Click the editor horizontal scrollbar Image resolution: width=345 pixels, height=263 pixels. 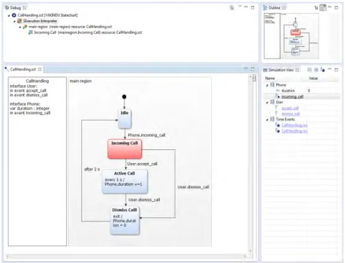point(126,256)
